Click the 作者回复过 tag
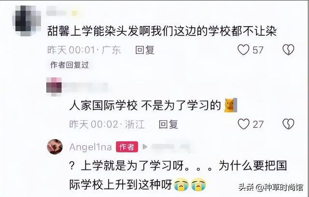This screenshot has height=197, width=309. 70,65
